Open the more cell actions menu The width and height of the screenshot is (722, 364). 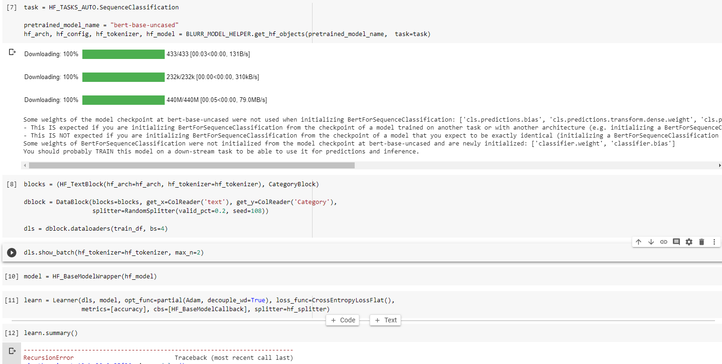(714, 242)
